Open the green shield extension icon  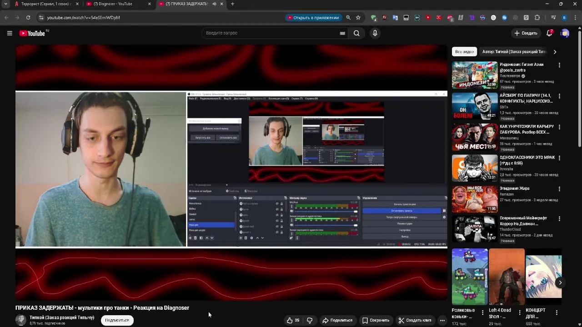pyautogui.click(x=373, y=18)
